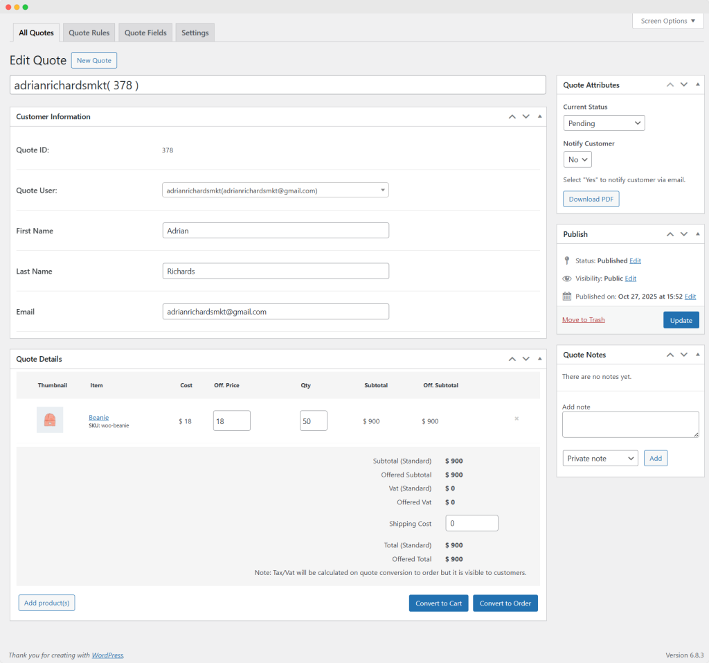Image resolution: width=709 pixels, height=663 pixels.
Task: Move Publish panel down
Action: [683, 234]
